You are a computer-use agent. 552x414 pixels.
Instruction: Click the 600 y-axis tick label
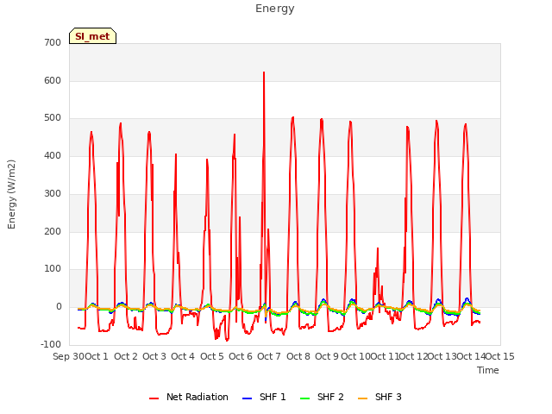pyautogui.click(x=53, y=80)
